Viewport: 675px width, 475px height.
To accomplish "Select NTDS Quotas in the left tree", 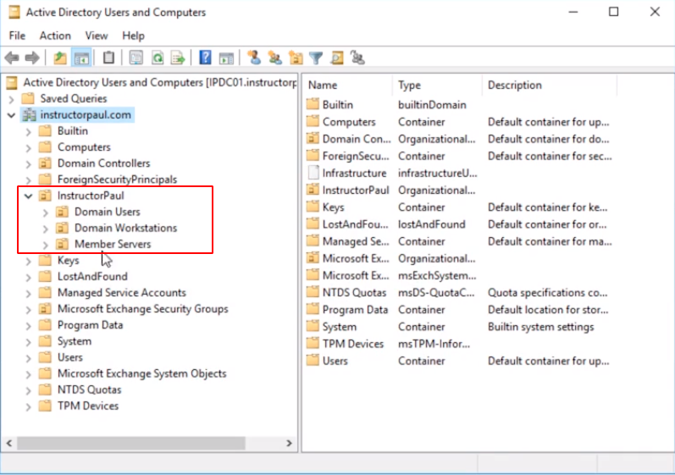I will tap(89, 389).
